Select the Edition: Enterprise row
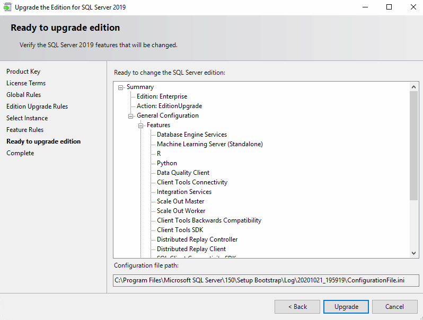Screen dimensions: 423x320 (x=162, y=96)
